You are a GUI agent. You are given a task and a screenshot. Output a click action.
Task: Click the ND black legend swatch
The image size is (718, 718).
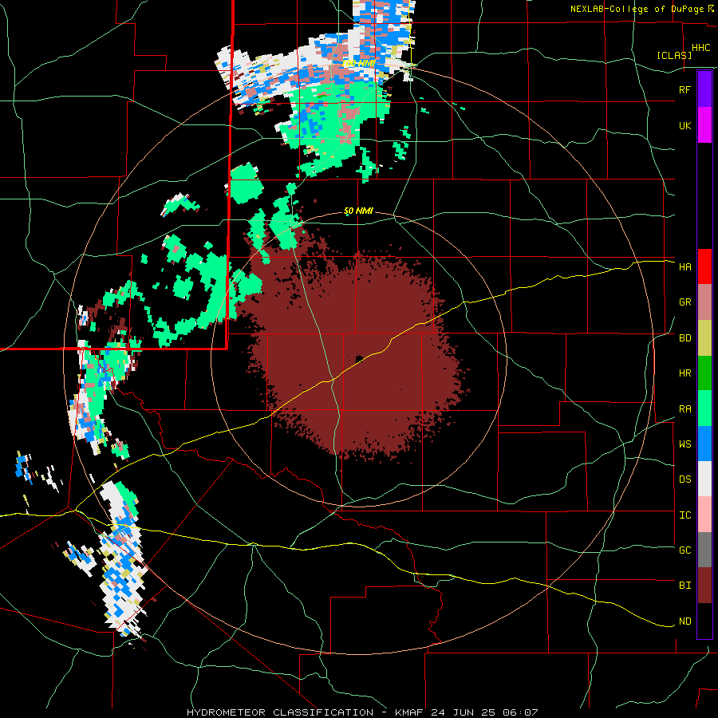coord(704,621)
